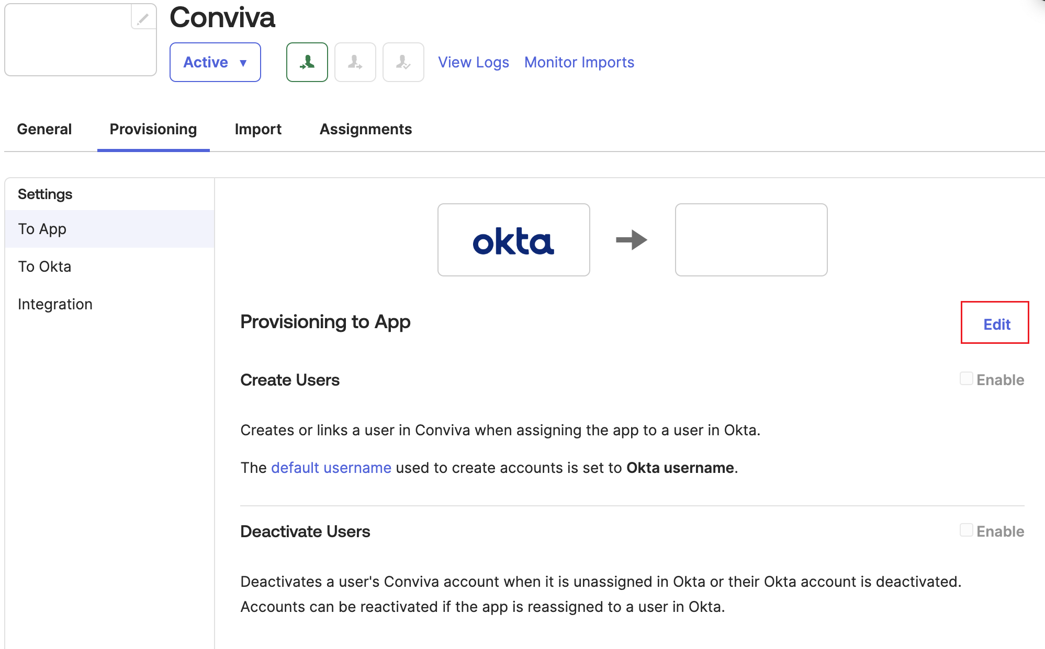Click the Conviva app logo placeholder in header

click(x=81, y=40)
